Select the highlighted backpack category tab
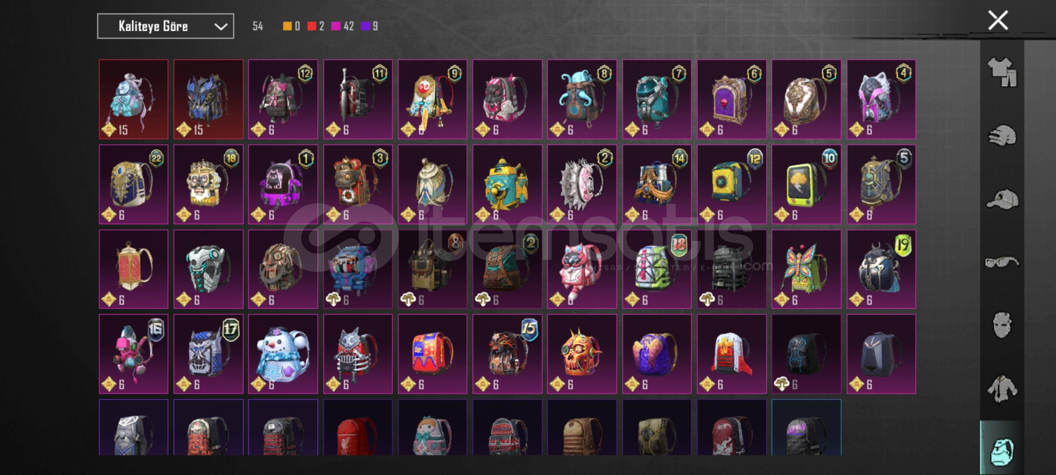Screen dimensions: 1056x475 click(1002, 448)
